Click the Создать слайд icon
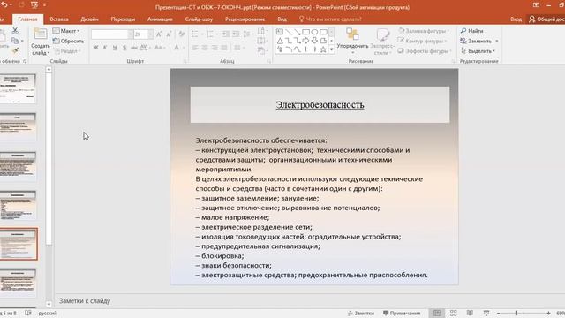This screenshot has width=565, height=318. [x=41, y=34]
